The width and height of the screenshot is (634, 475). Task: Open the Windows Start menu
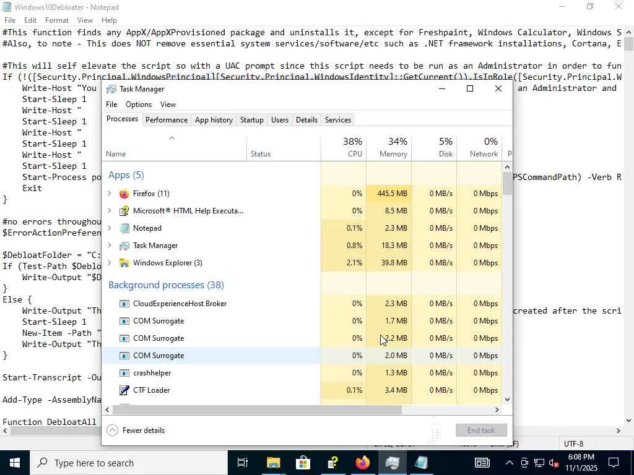pos(15,463)
